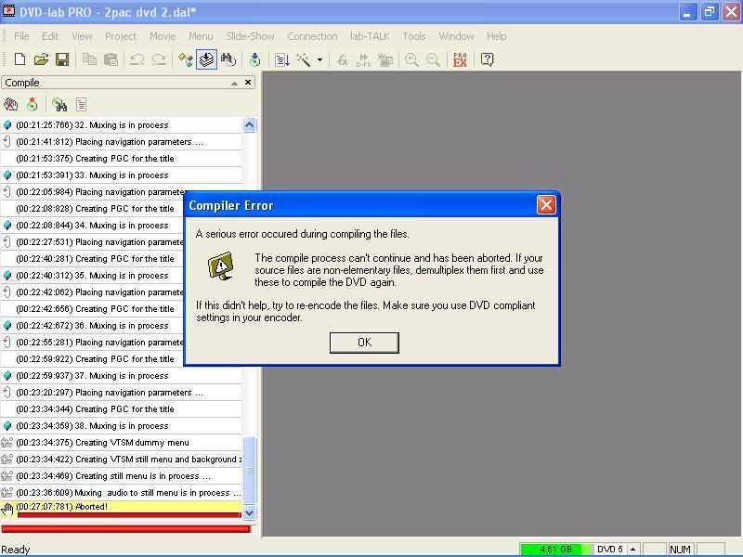Click the wizard wand toolbar icon
The width and height of the screenshot is (743, 557).
coord(304,59)
